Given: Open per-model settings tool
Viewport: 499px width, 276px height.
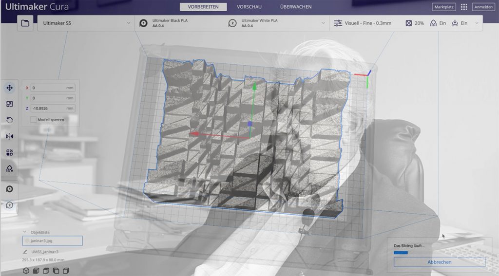Looking at the screenshot, I should [x=9, y=152].
